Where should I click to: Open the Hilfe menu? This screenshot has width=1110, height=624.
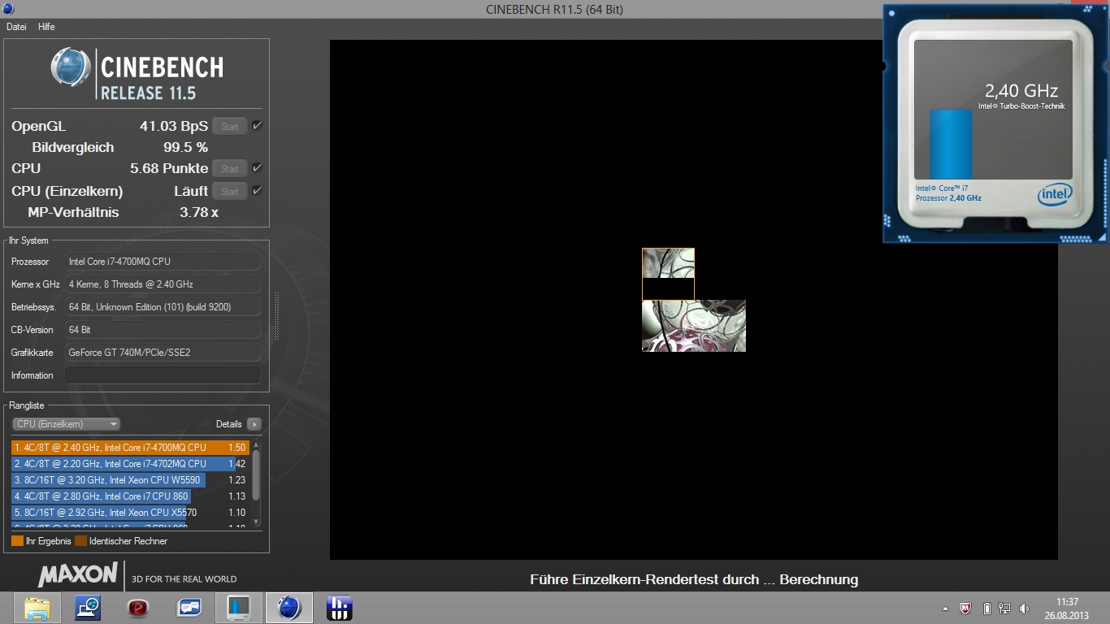[x=46, y=27]
